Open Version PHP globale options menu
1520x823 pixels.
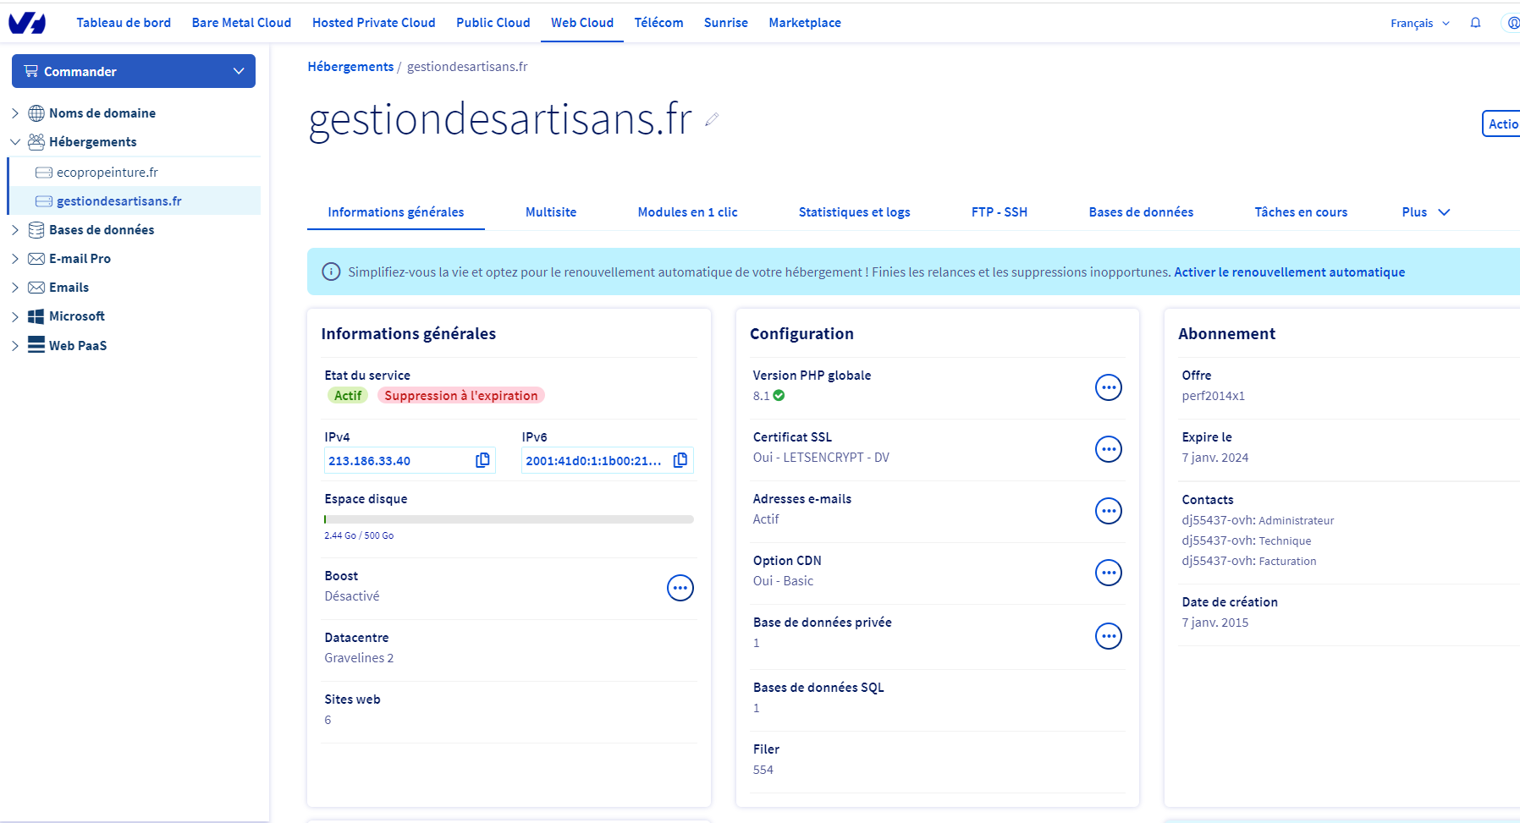pos(1108,387)
